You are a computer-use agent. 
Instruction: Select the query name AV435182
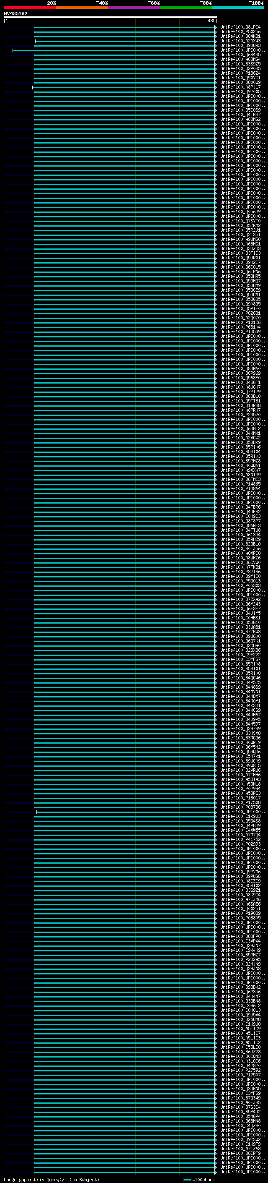[x=15, y=13]
